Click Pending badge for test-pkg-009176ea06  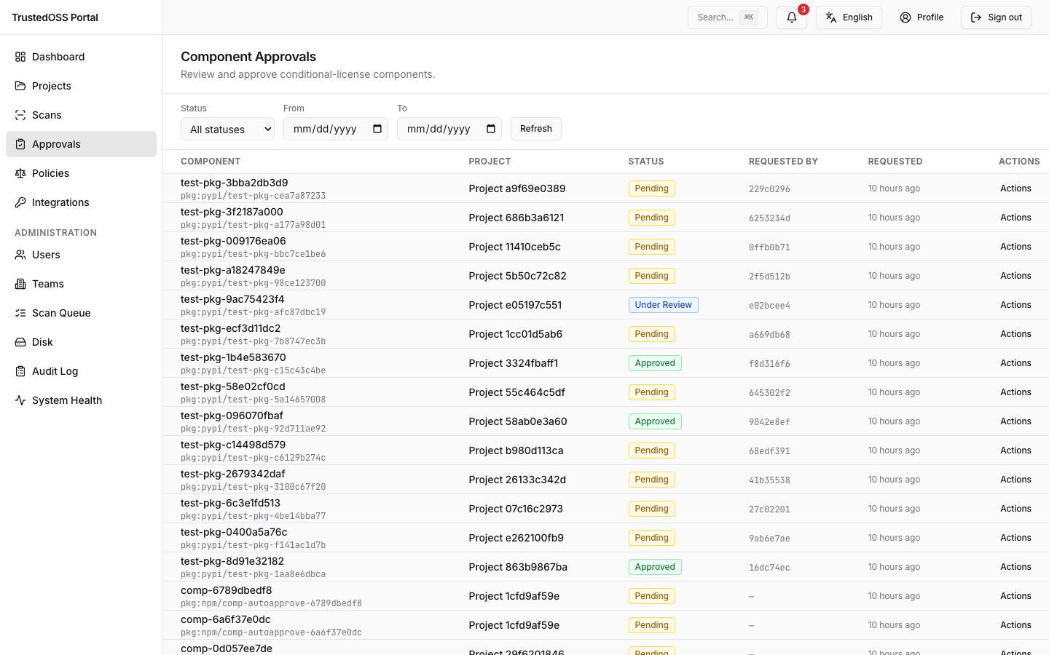[x=651, y=247]
